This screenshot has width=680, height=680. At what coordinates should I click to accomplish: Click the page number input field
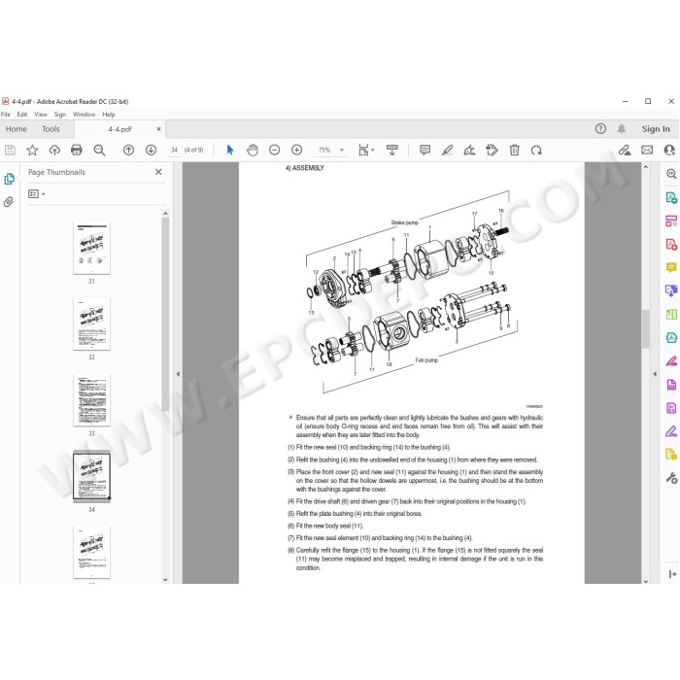click(174, 150)
